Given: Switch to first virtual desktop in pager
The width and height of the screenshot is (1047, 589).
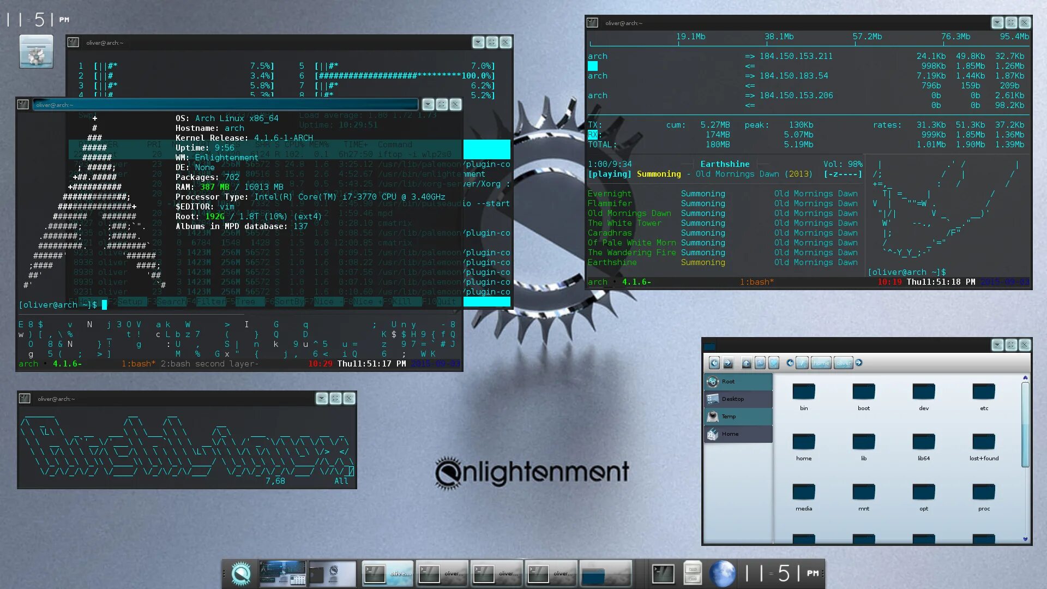Looking at the screenshot, I should [x=282, y=573].
